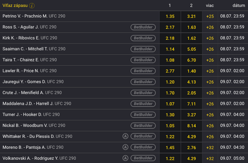Viewport: 248px width, 163px height.
Task: Select odds 5.05 for Mitchell T. win
Action: [x=192, y=49]
